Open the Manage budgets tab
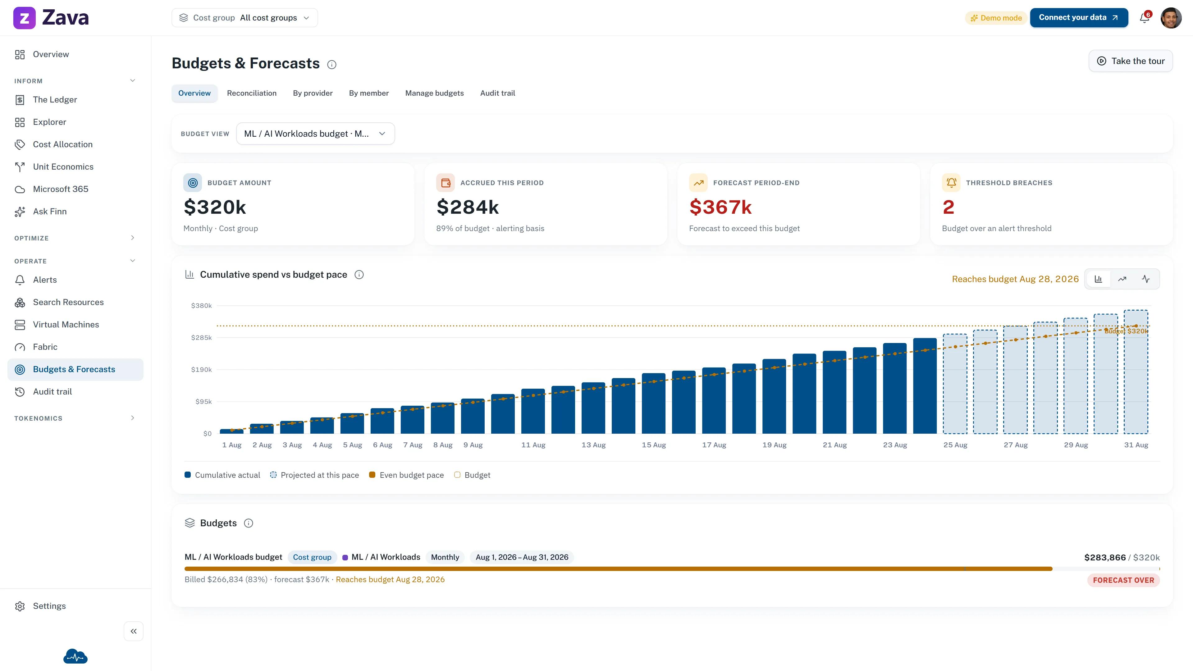This screenshot has height=671, width=1193. click(434, 93)
